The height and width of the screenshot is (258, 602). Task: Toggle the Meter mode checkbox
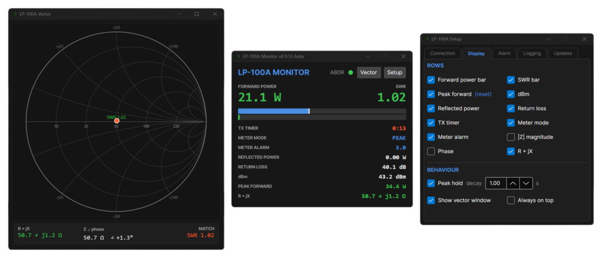coord(511,123)
